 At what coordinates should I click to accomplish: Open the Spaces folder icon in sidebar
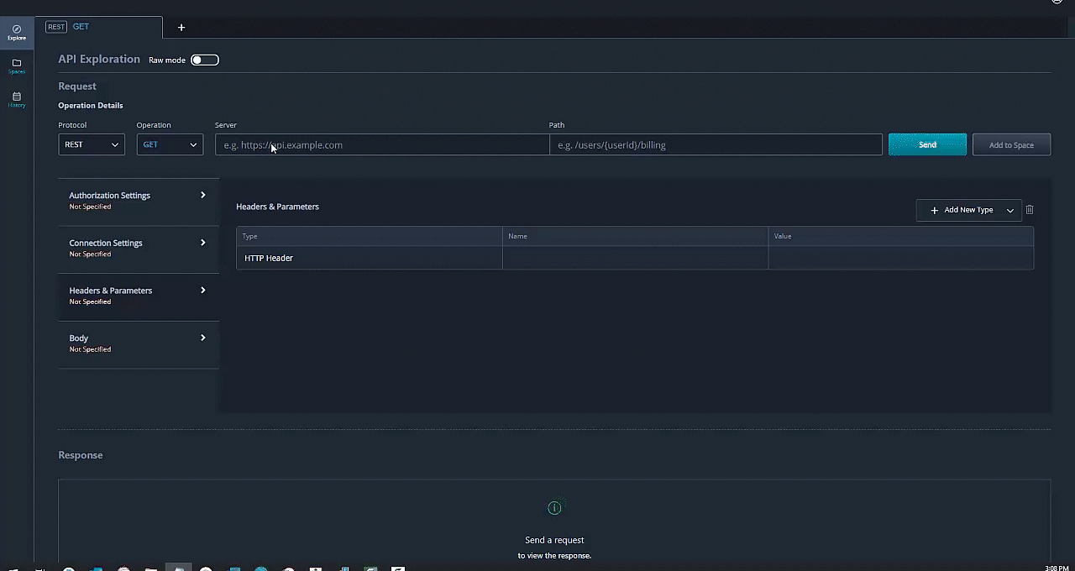(17, 66)
